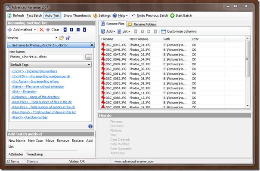
Task: Insert the <DirName> directory name tag
Action: pos(35,97)
